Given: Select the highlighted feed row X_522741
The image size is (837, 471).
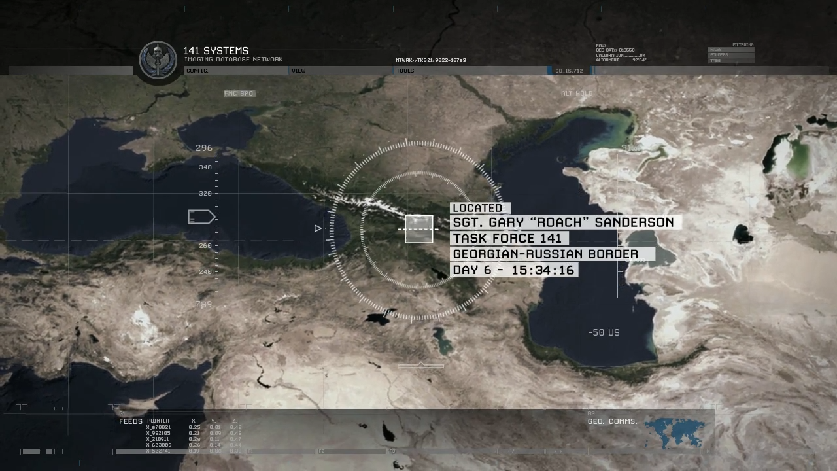Looking at the screenshot, I should coord(158,451).
